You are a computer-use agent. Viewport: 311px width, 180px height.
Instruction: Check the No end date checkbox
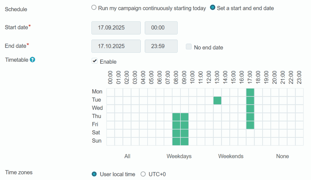pyautogui.click(x=189, y=47)
